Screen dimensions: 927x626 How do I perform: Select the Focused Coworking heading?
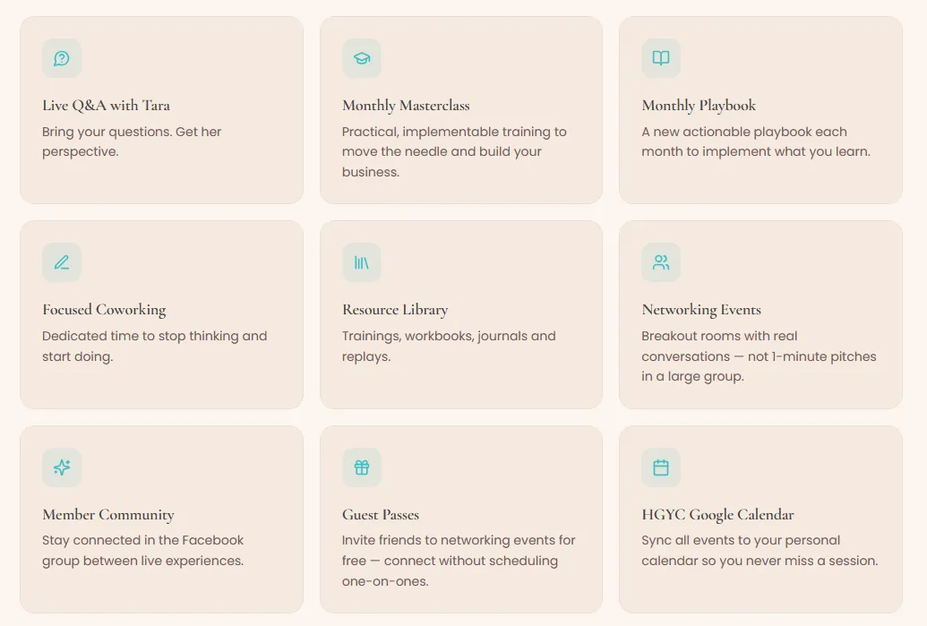point(104,311)
